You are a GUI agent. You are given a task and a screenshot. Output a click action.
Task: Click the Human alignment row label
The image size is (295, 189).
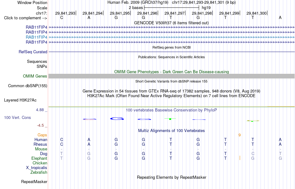(x=41, y=140)
